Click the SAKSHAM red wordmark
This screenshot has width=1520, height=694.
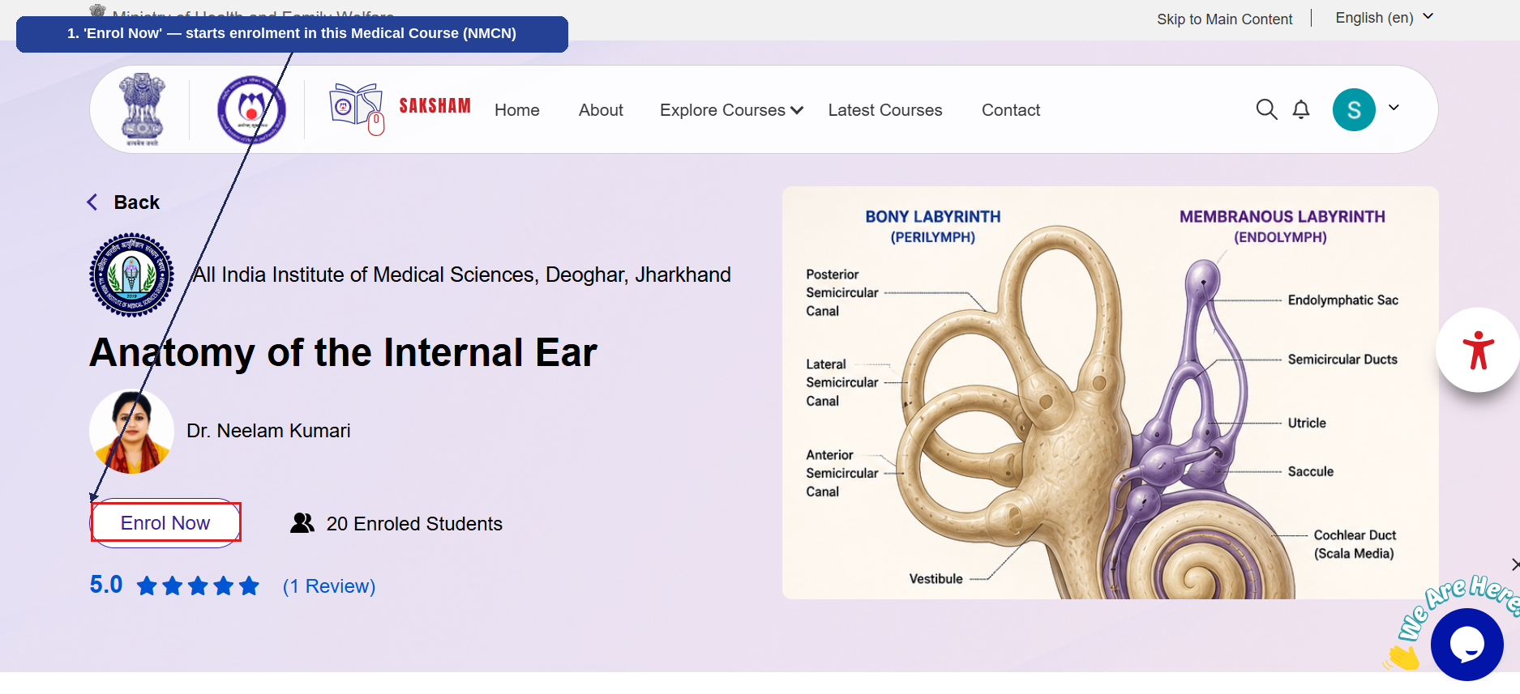coord(435,106)
